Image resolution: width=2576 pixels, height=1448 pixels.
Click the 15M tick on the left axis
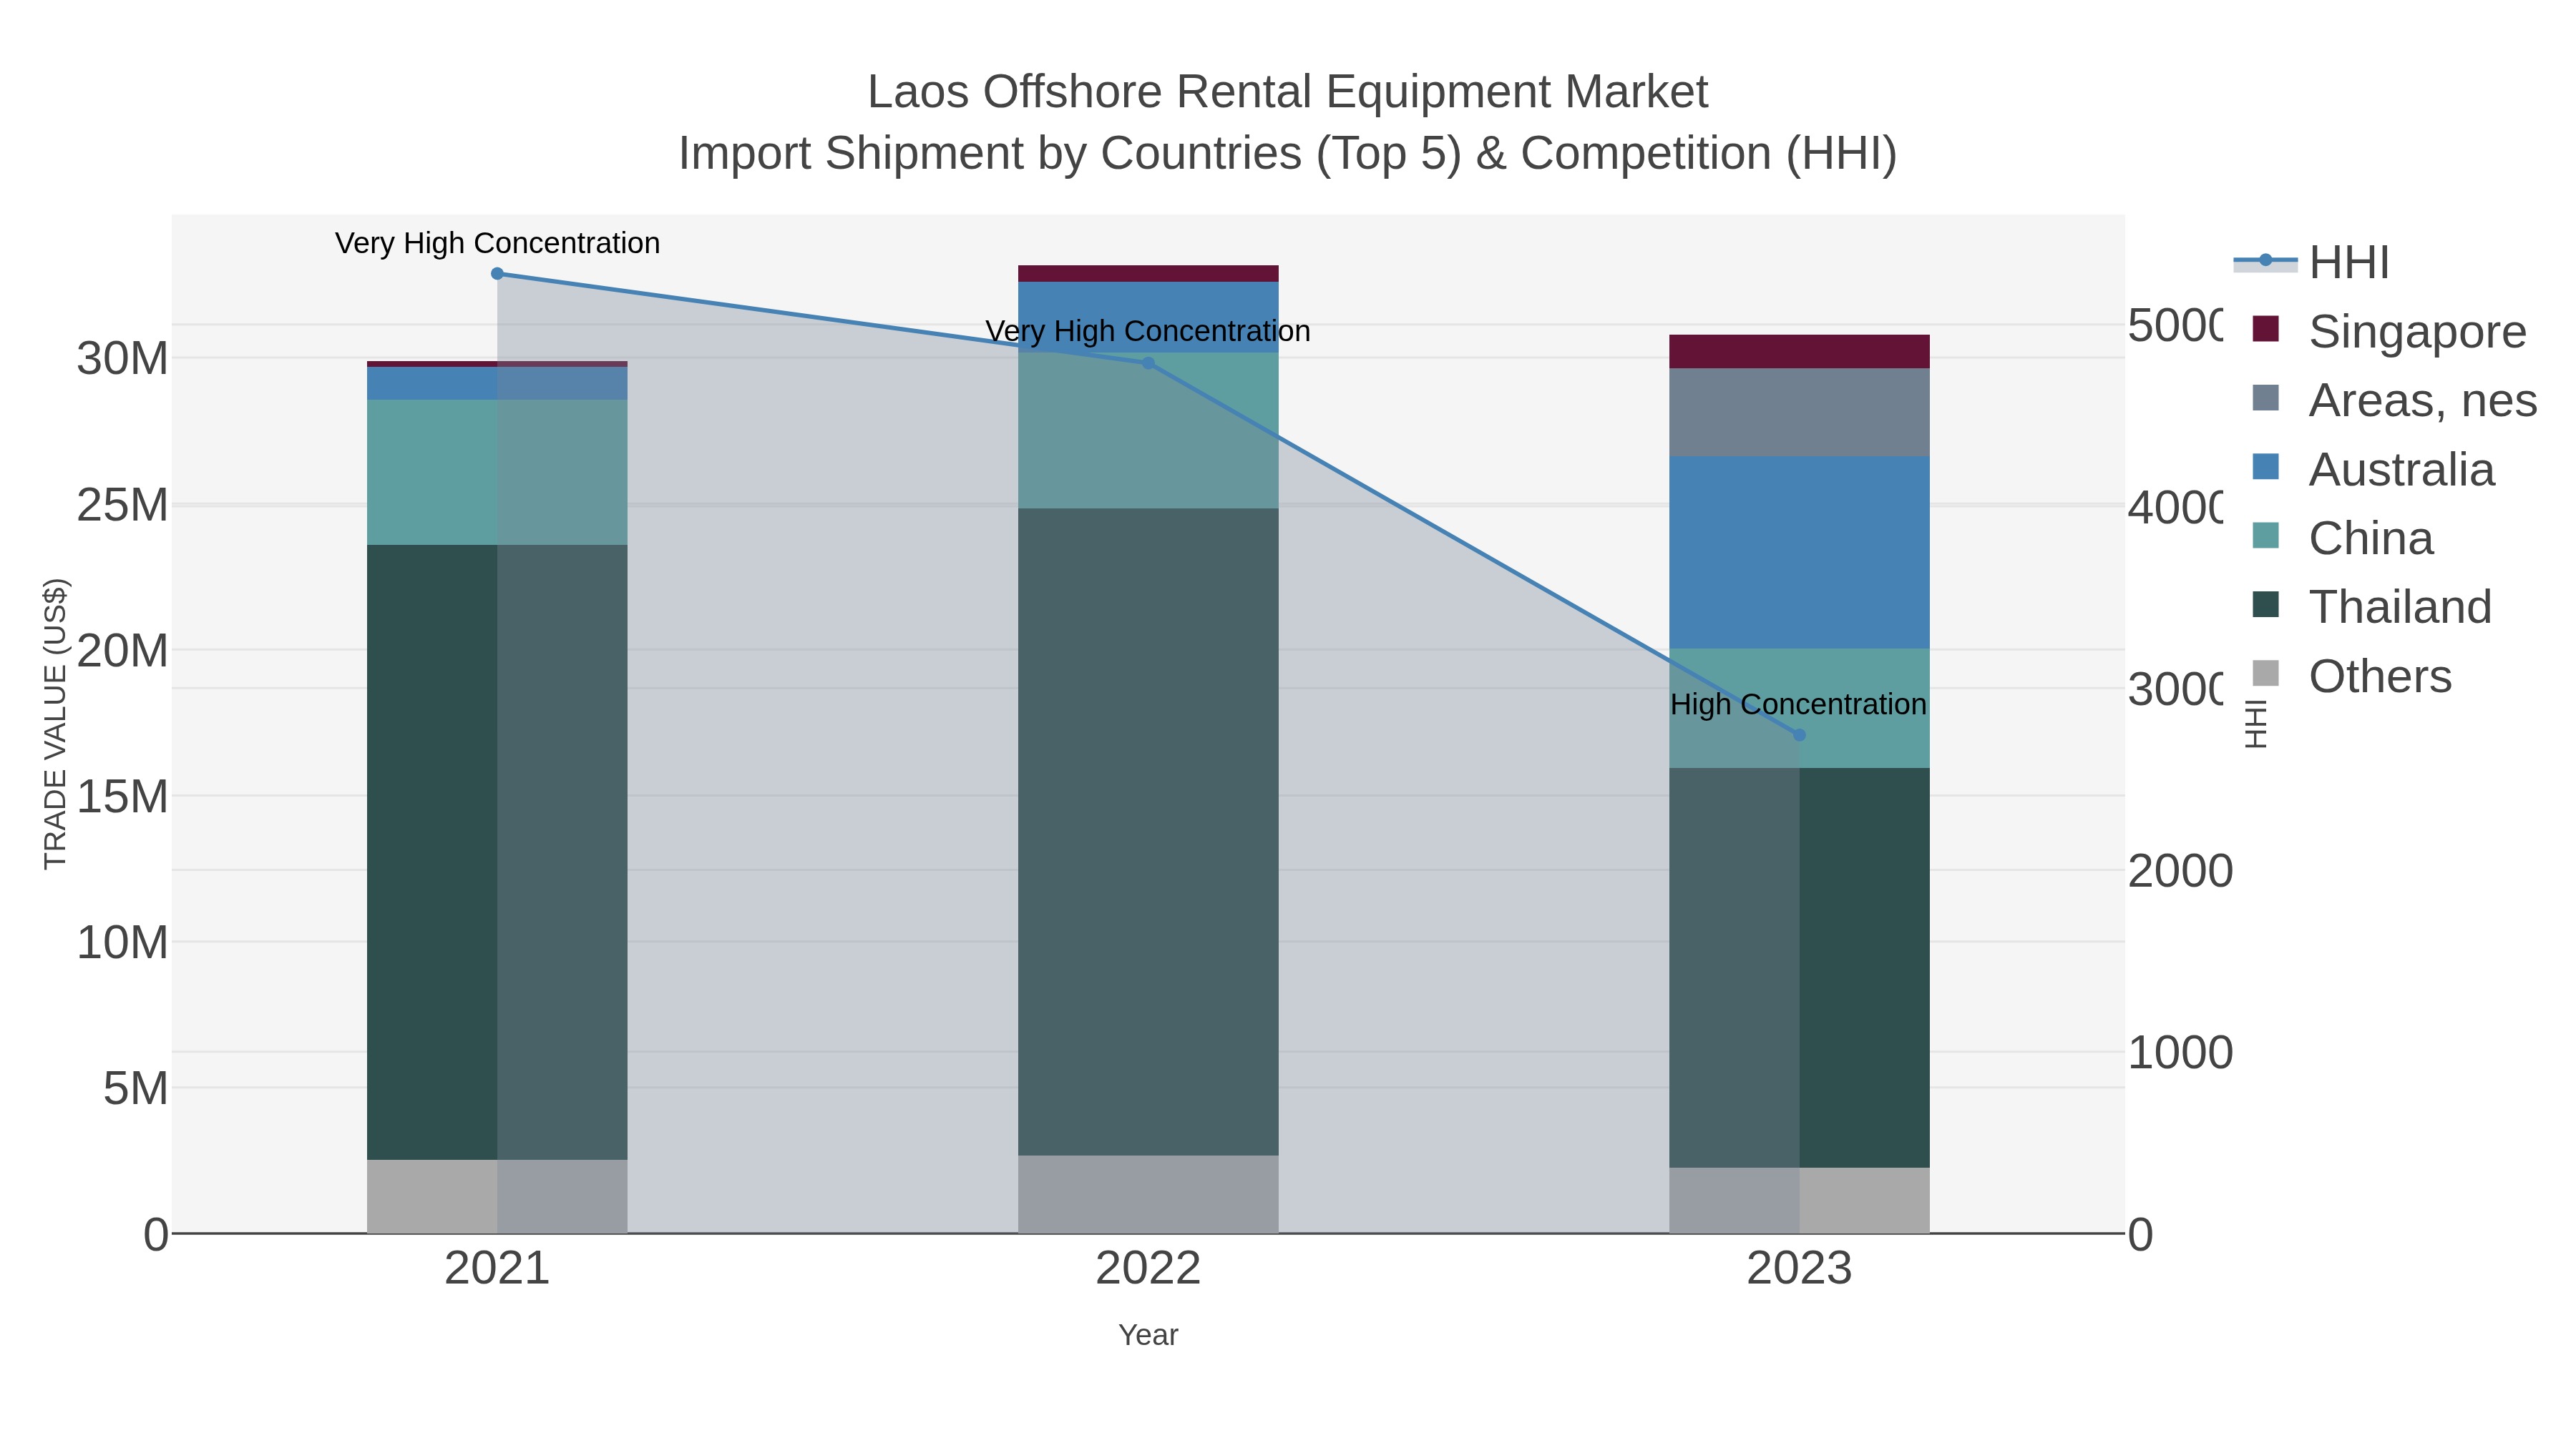coord(122,797)
